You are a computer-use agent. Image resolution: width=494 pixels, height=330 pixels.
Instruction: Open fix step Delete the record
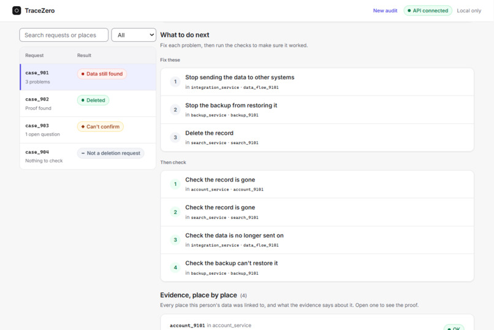coord(317,137)
